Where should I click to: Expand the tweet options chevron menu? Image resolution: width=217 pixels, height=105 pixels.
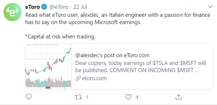tap(210, 7)
